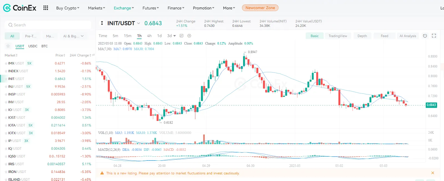Click the power reset chart icon
This screenshot has width=444, height=181.
point(425,36)
